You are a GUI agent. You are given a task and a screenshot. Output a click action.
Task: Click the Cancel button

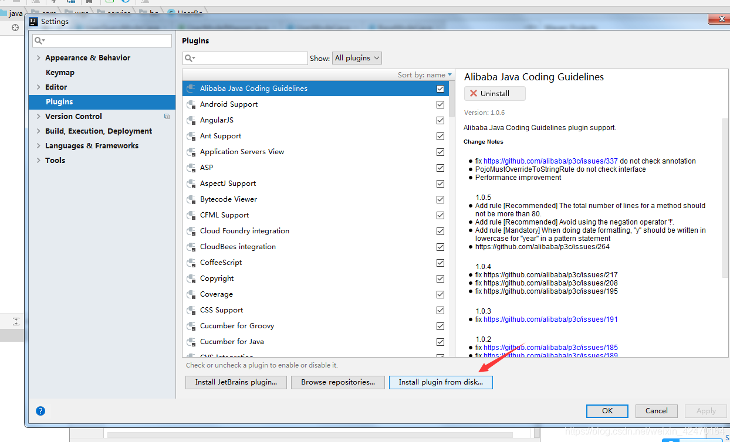pos(657,411)
